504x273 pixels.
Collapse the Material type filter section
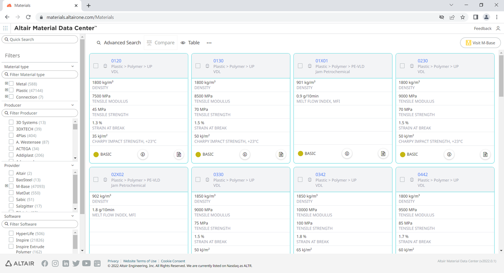72,66
